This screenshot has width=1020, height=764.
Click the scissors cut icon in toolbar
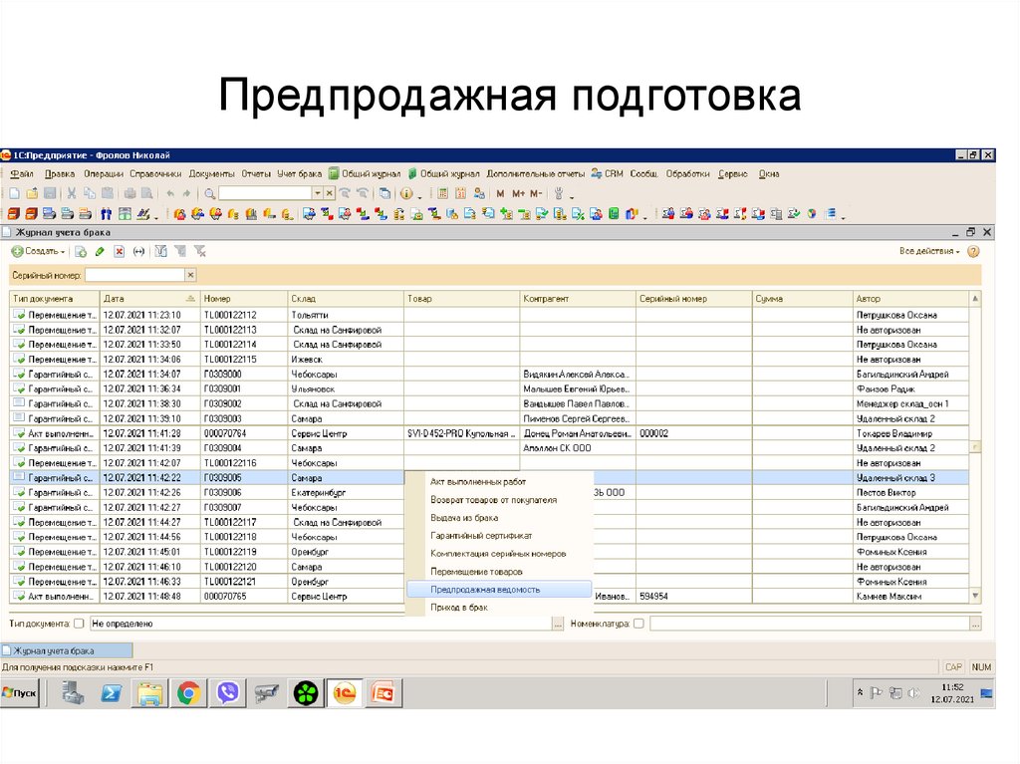(71, 193)
